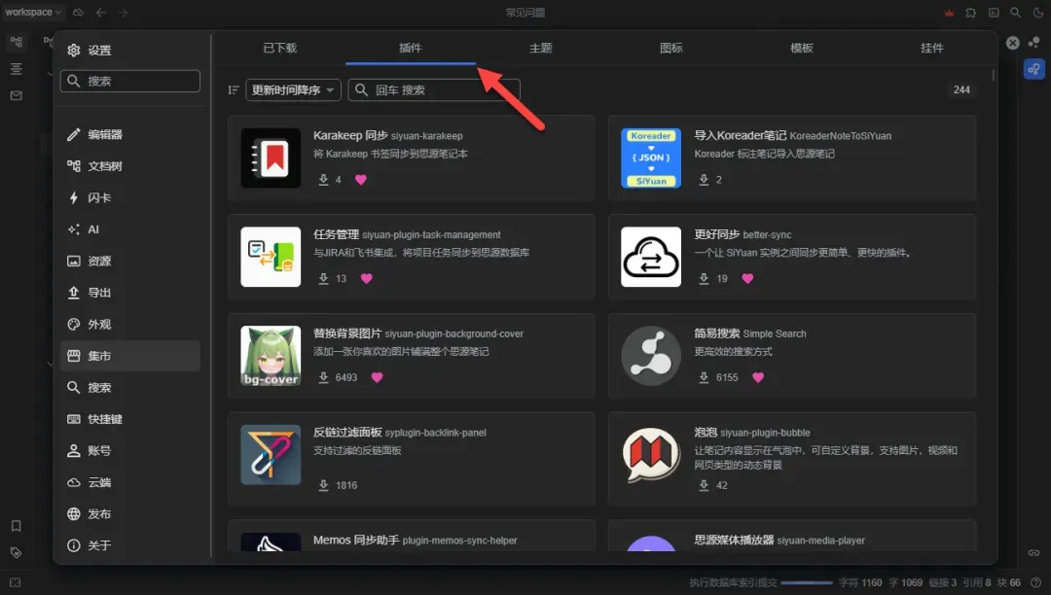
Task: Open 闪卡 settings section
Action: [x=130, y=197]
